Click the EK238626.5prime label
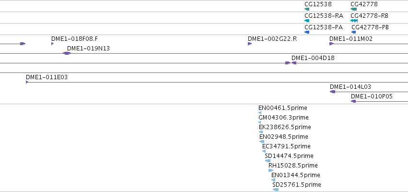 click(x=285, y=127)
